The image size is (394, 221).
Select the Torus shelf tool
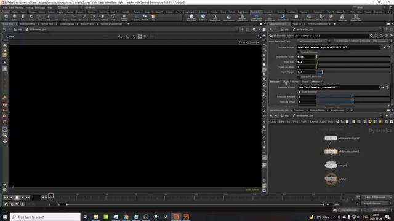click(31, 17)
